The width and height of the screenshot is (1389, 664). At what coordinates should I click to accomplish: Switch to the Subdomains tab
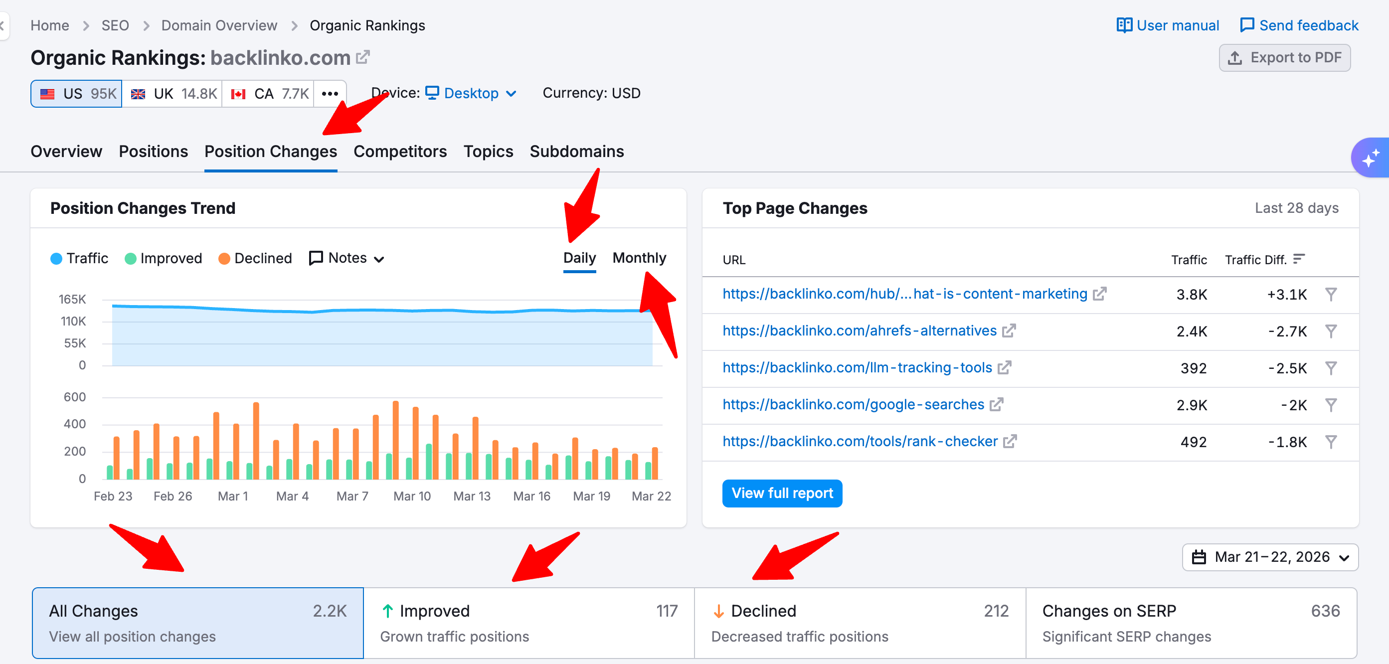576,152
